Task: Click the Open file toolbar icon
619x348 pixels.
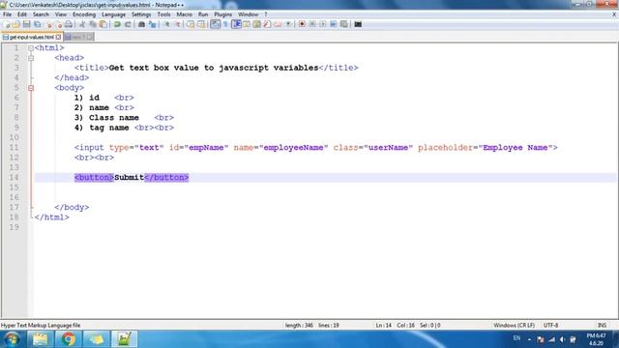Action: coord(16,24)
